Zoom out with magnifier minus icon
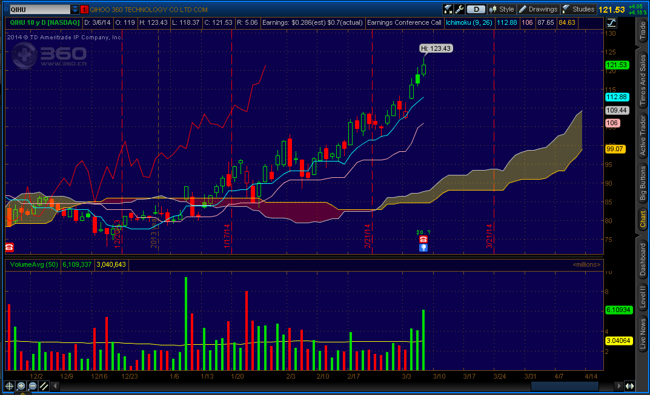Screen dimensions: 650x395 coord(32,387)
